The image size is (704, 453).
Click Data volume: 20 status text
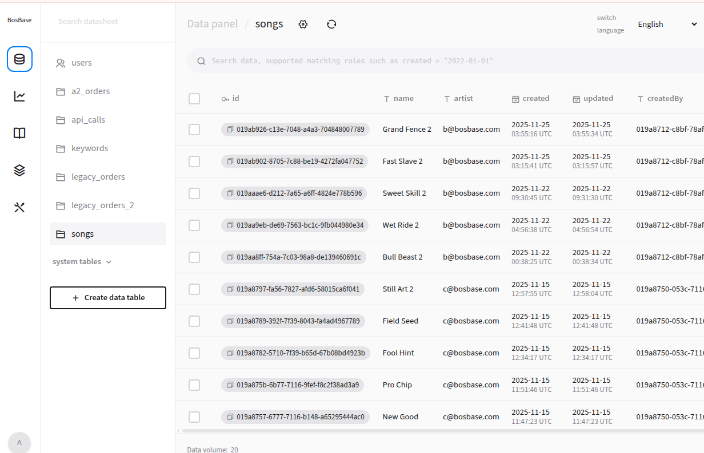coord(213,450)
